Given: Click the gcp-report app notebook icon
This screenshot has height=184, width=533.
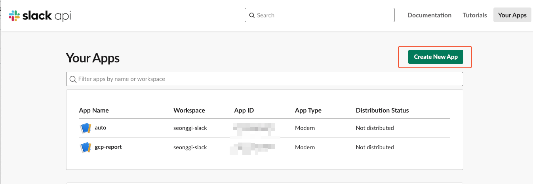Looking at the screenshot, I should pyautogui.click(x=86, y=147).
